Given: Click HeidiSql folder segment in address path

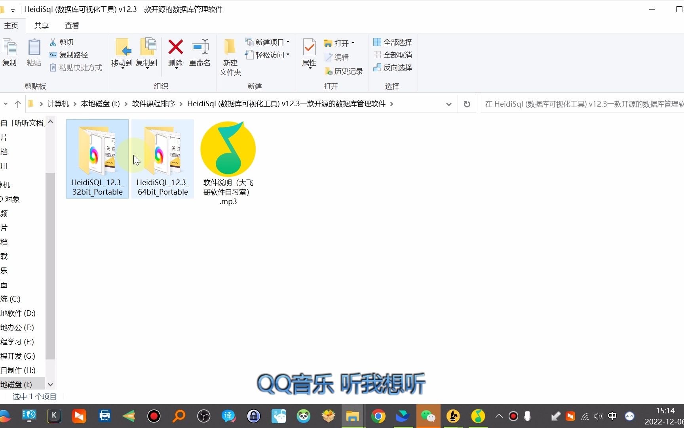Looking at the screenshot, I should (286, 104).
